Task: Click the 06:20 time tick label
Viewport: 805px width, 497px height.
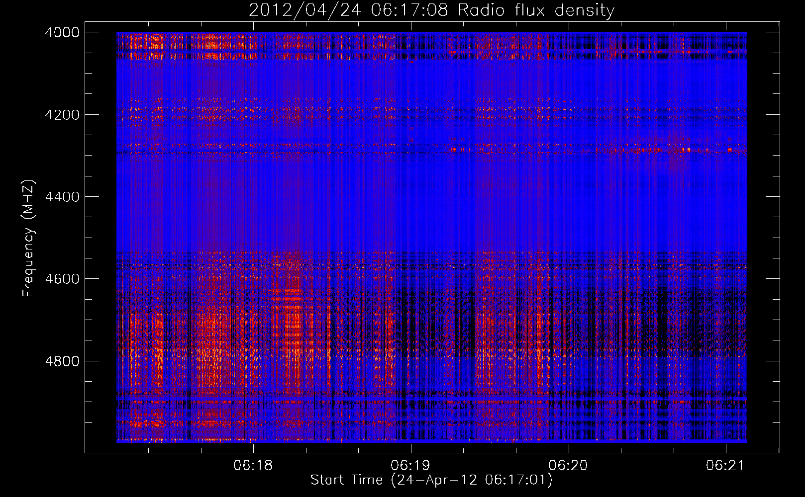Action: pyautogui.click(x=568, y=466)
